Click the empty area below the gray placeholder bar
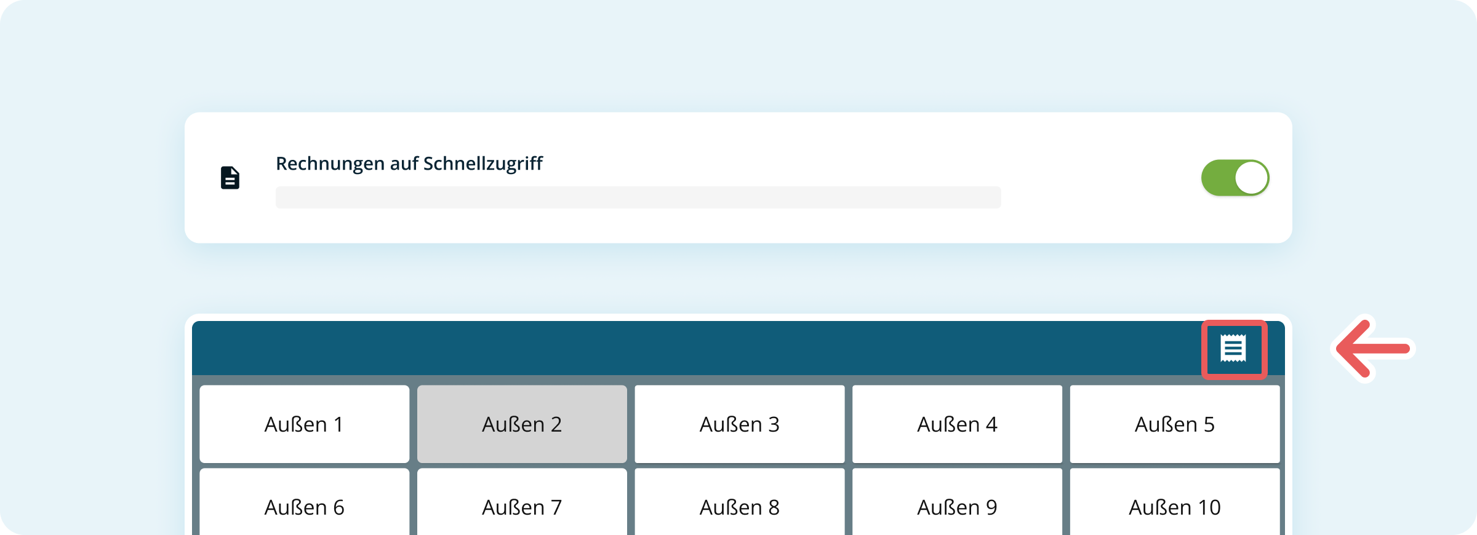 click(x=638, y=226)
